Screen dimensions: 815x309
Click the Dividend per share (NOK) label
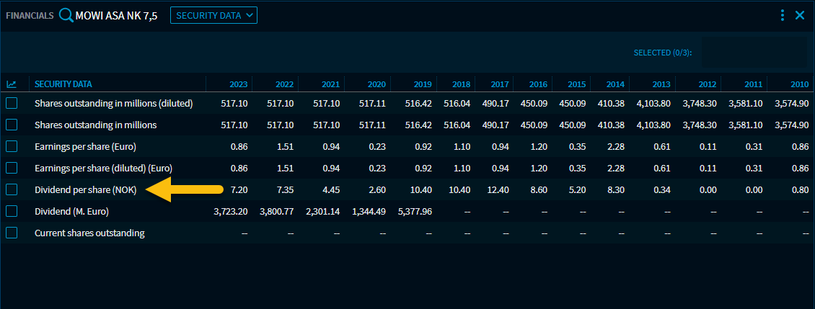[90, 190]
